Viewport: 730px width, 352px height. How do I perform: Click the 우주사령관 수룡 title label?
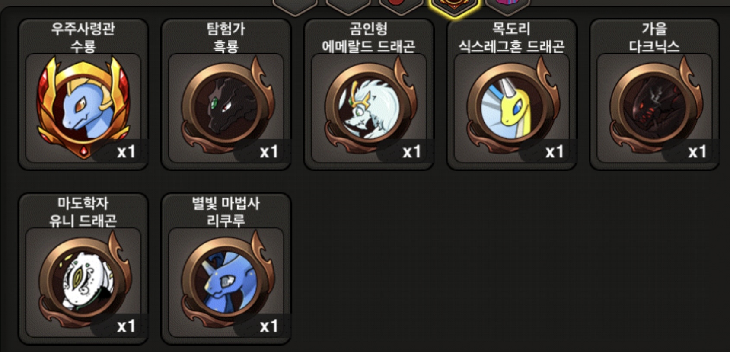pos(83,37)
